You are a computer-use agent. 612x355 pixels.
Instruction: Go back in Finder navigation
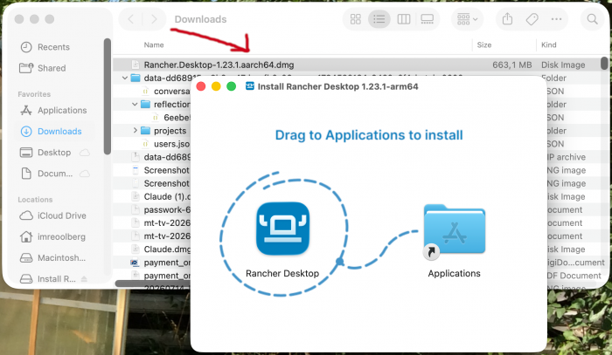coord(131,19)
